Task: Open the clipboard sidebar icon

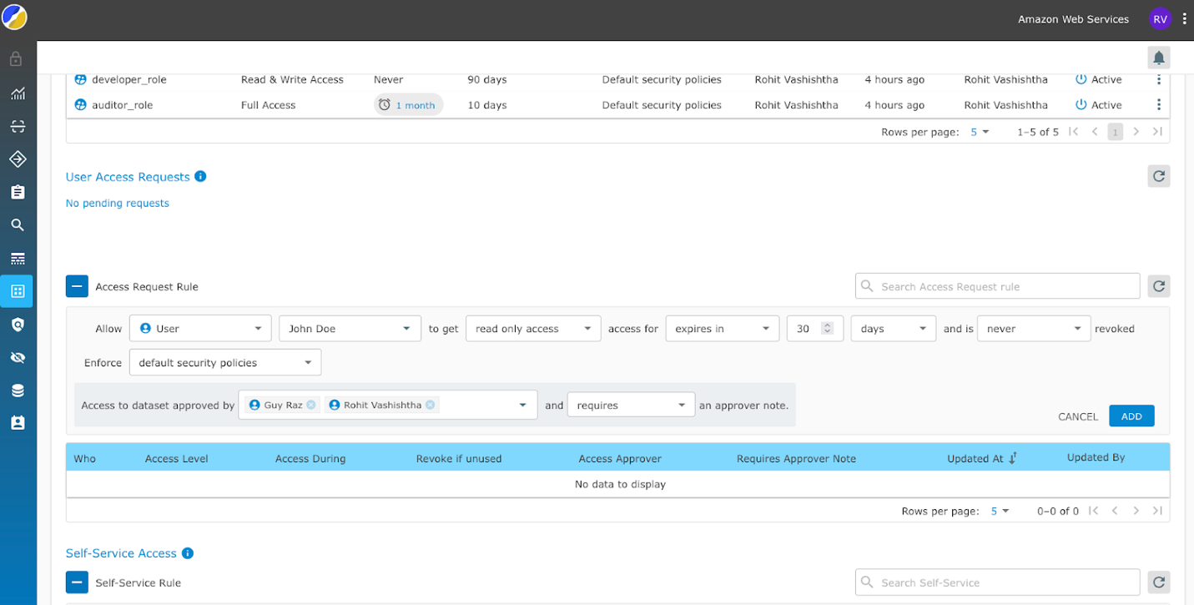Action: (x=17, y=192)
